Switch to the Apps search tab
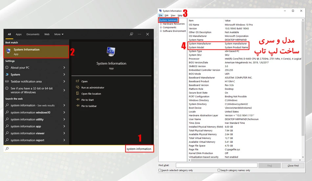The image size is (312, 181). coord(19,34)
